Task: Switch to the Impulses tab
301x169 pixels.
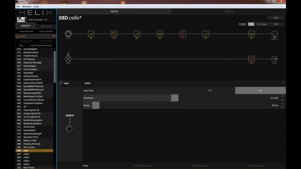Action: 46,26
